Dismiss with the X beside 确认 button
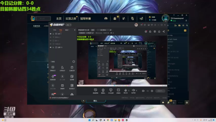The image size is (216, 122). pyautogui.click(x=83, y=101)
